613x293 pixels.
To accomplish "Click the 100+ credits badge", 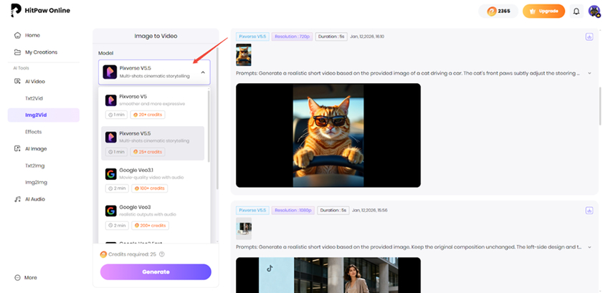I will 149,188.
